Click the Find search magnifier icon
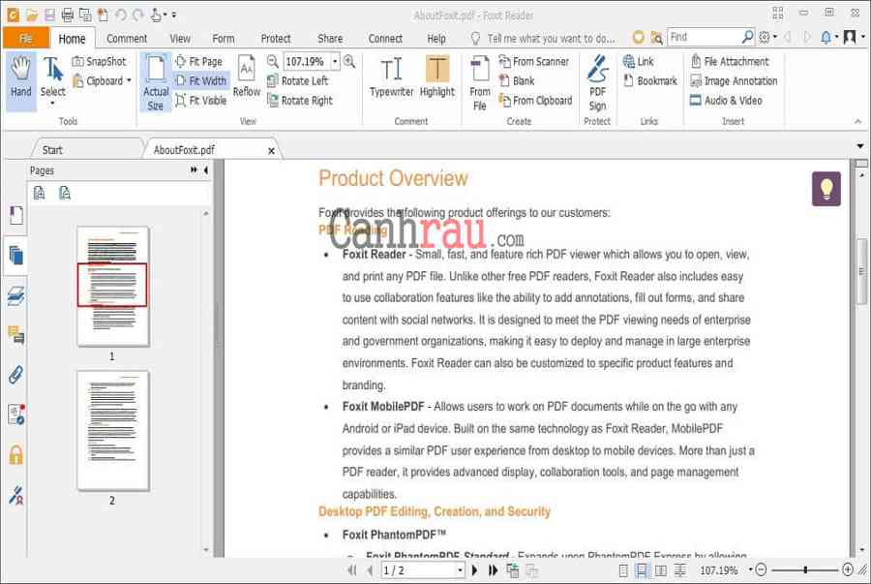Image resolution: width=871 pixels, height=584 pixels. 748,37
